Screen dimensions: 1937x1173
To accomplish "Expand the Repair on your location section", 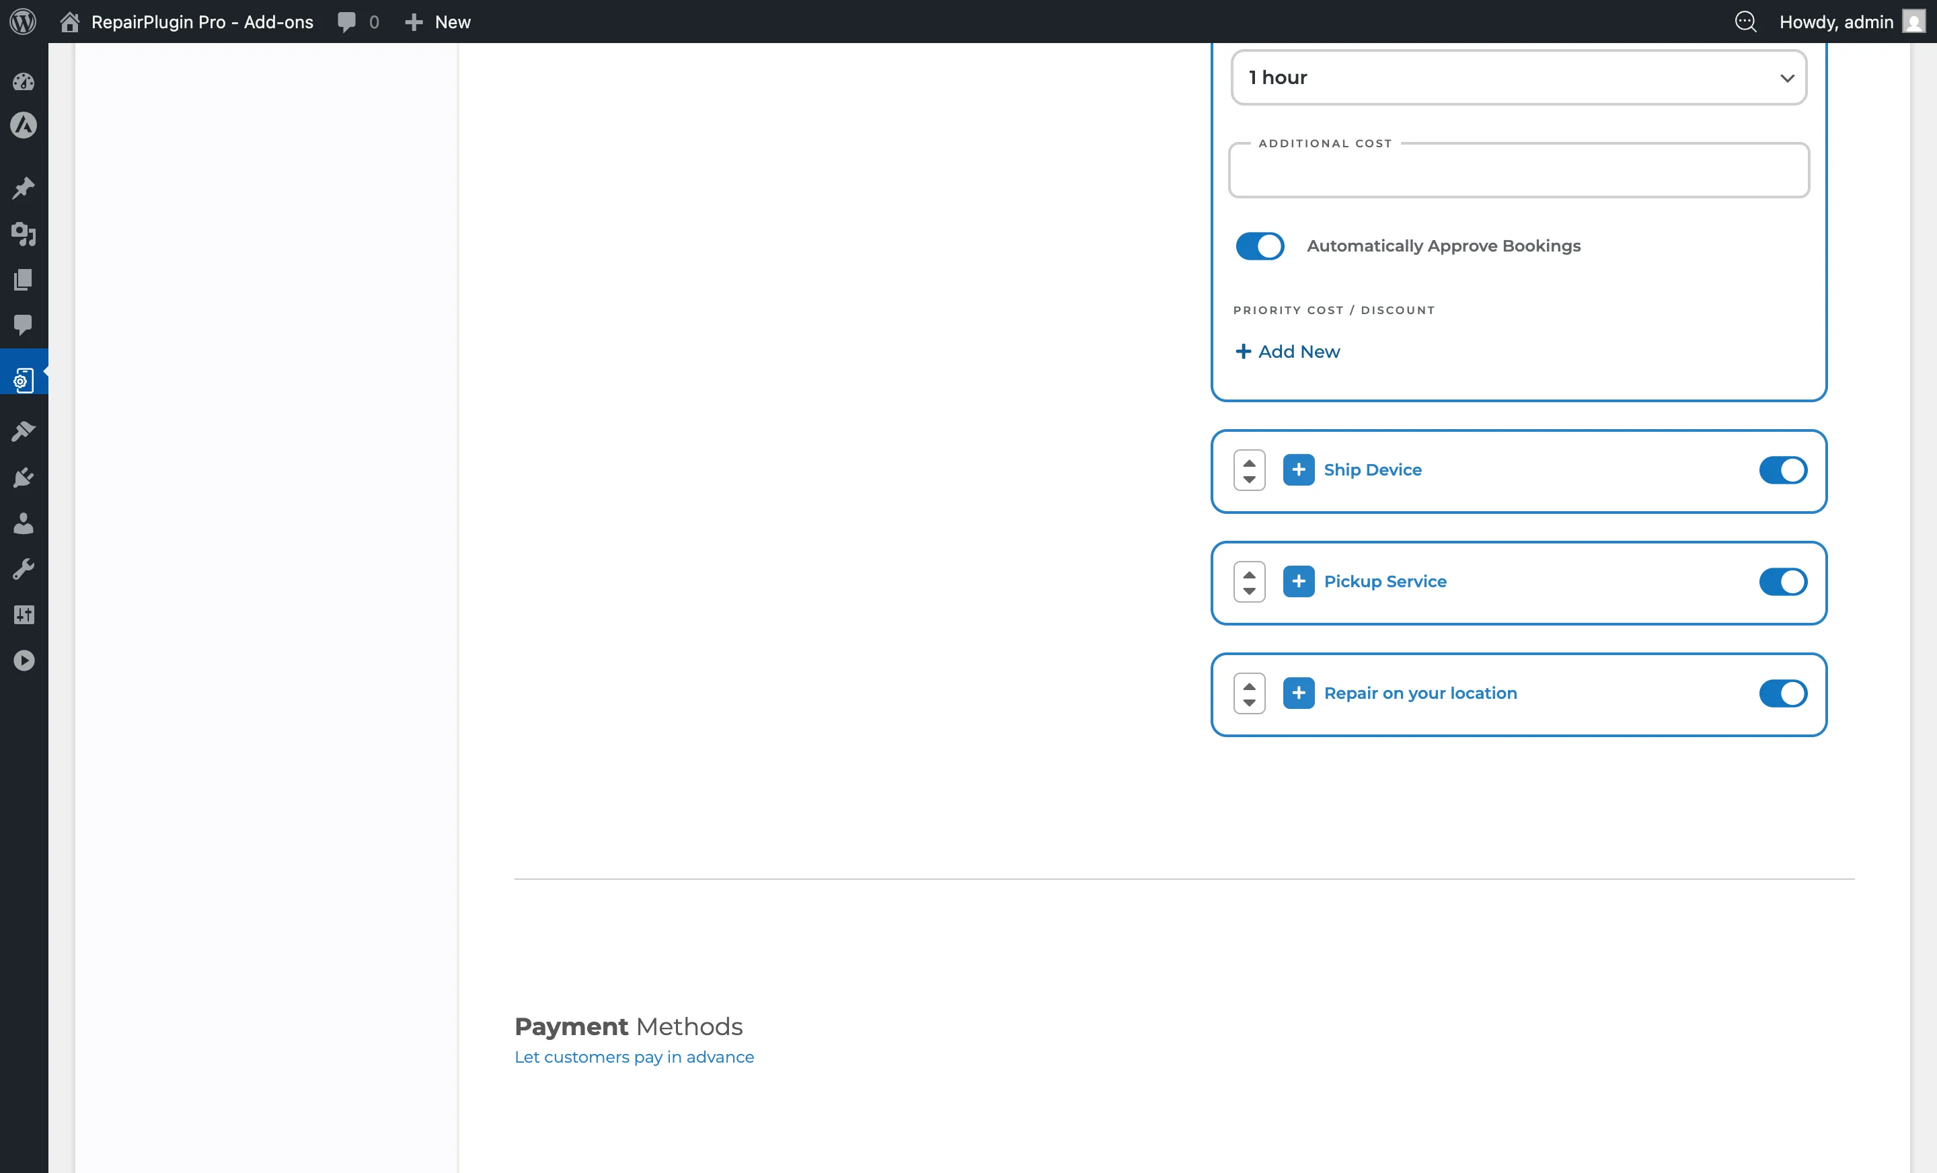I will [x=1299, y=693].
